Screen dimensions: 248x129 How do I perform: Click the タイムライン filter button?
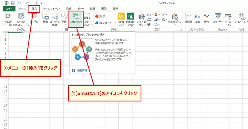tap(228, 20)
